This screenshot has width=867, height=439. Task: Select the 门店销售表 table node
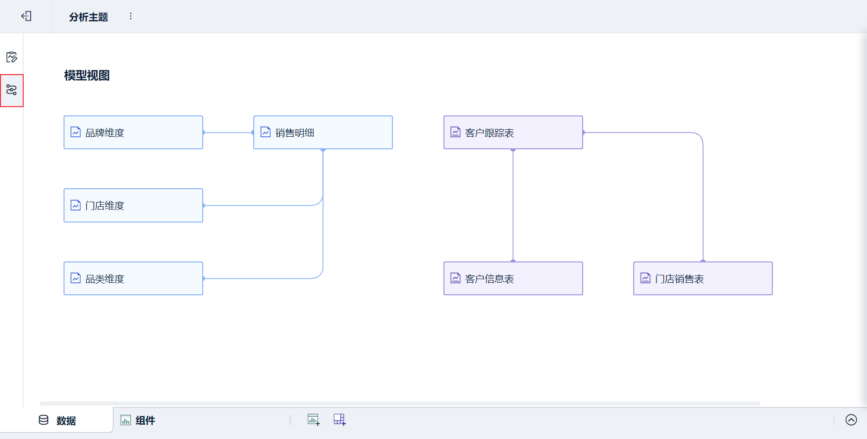pos(703,279)
